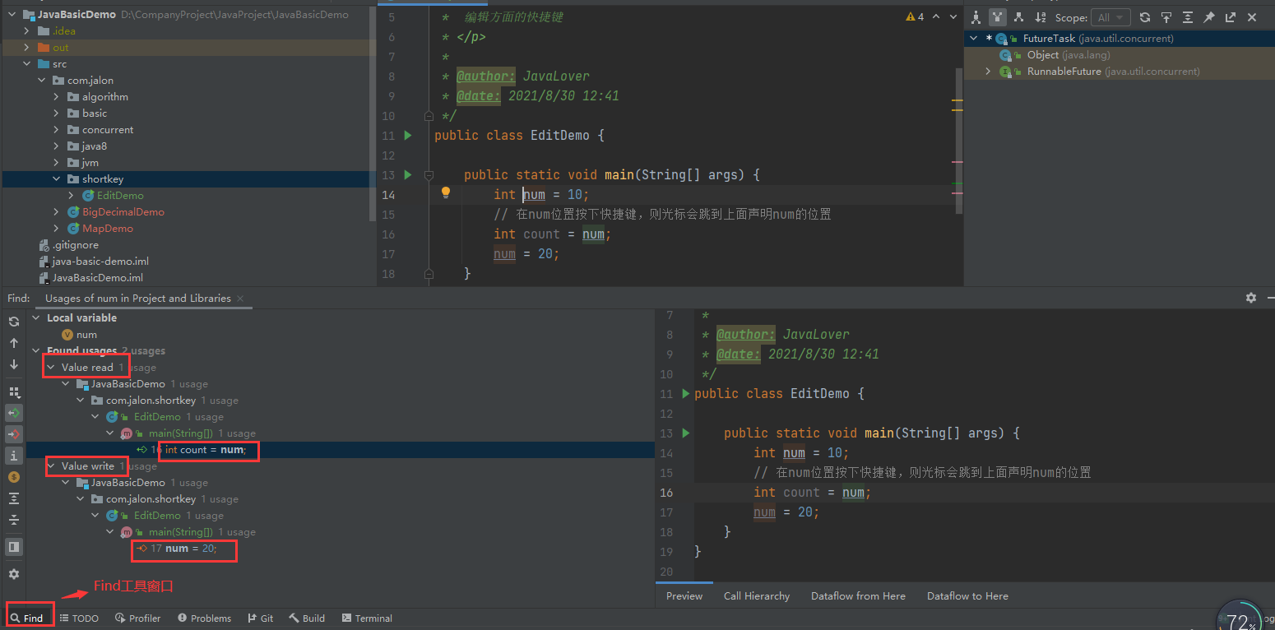Image resolution: width=1275 pixels, height=630 pixels.
Task: Open the Problems tool window
Action: point(205,618)
